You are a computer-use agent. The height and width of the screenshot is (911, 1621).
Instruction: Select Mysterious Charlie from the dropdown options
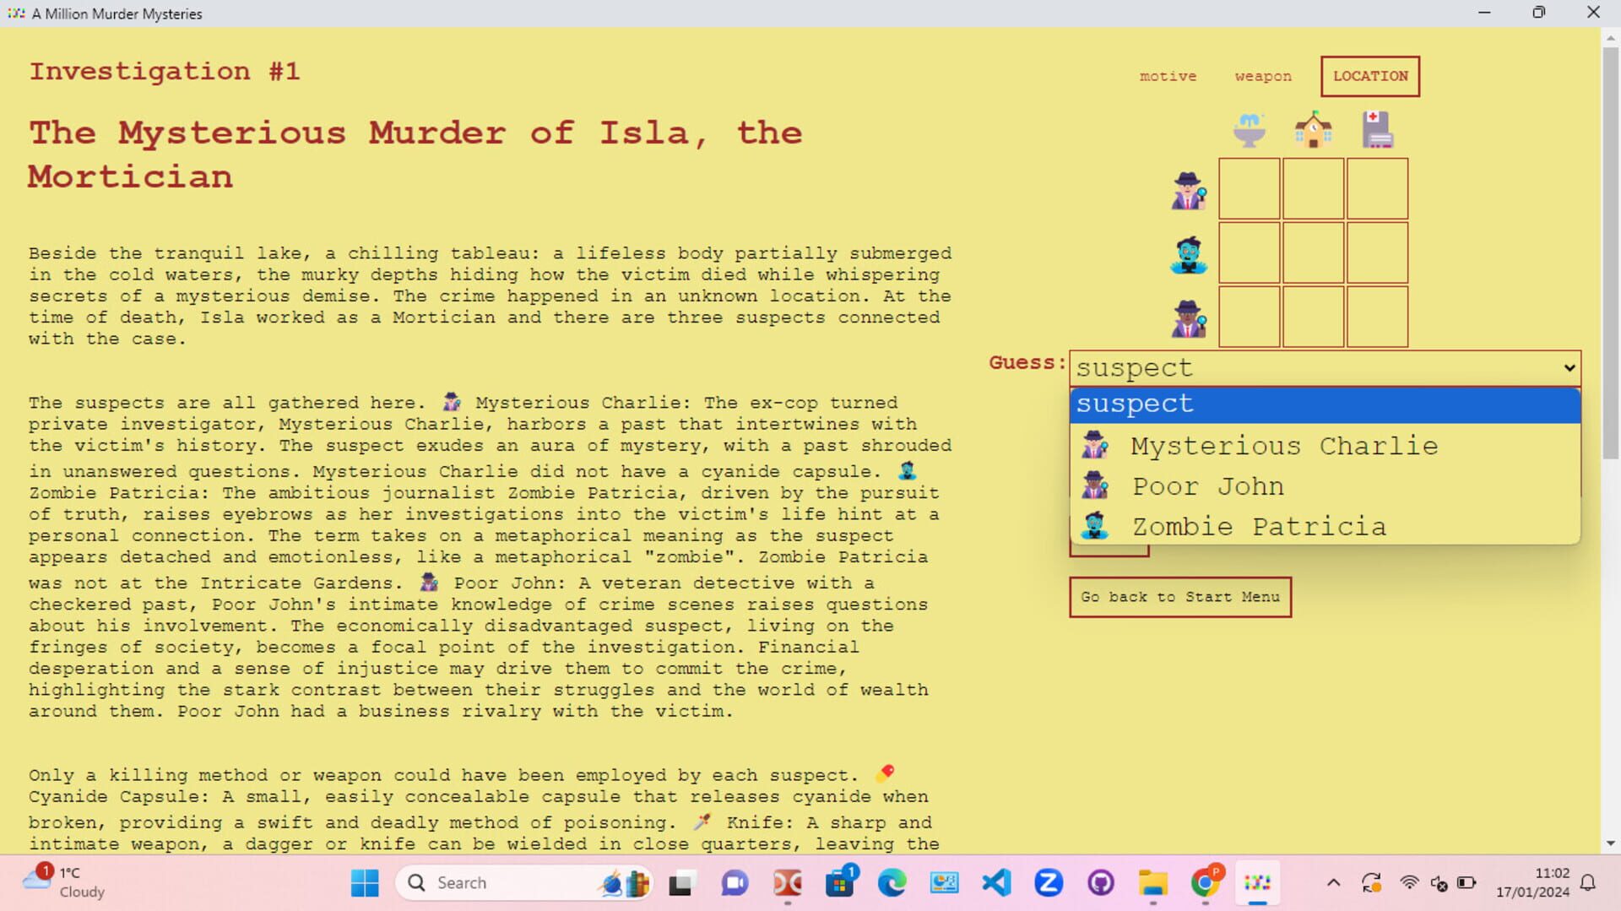1282,446
